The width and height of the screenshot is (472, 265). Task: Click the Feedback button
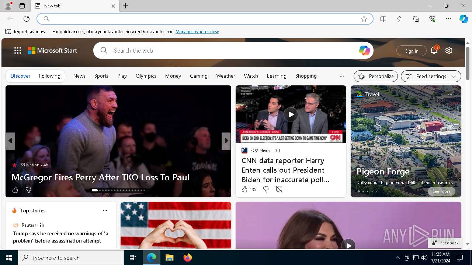point(445,243)
